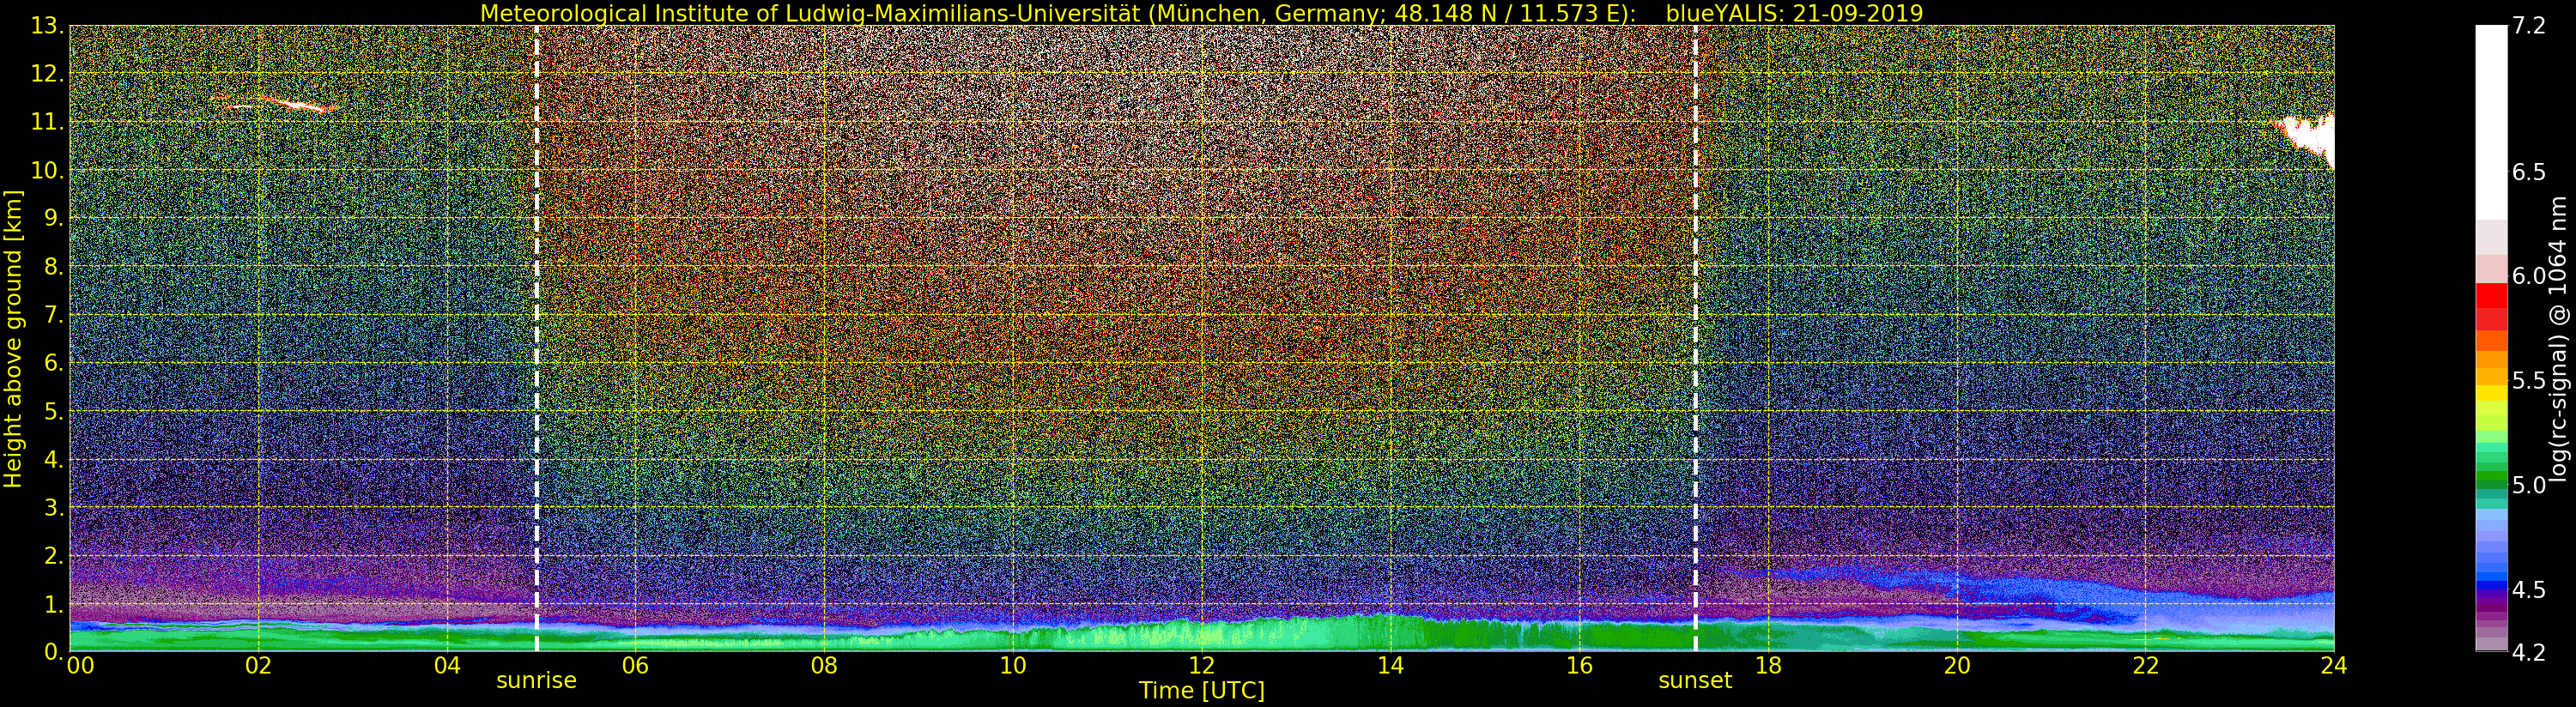
Task: Click the height tick label 4.
Action: [x=52, y=459]
